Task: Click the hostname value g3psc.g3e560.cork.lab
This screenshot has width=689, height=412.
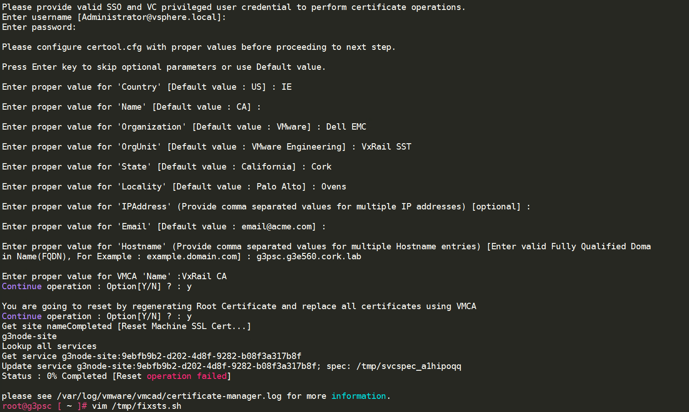Action: (x=309, y=257)
